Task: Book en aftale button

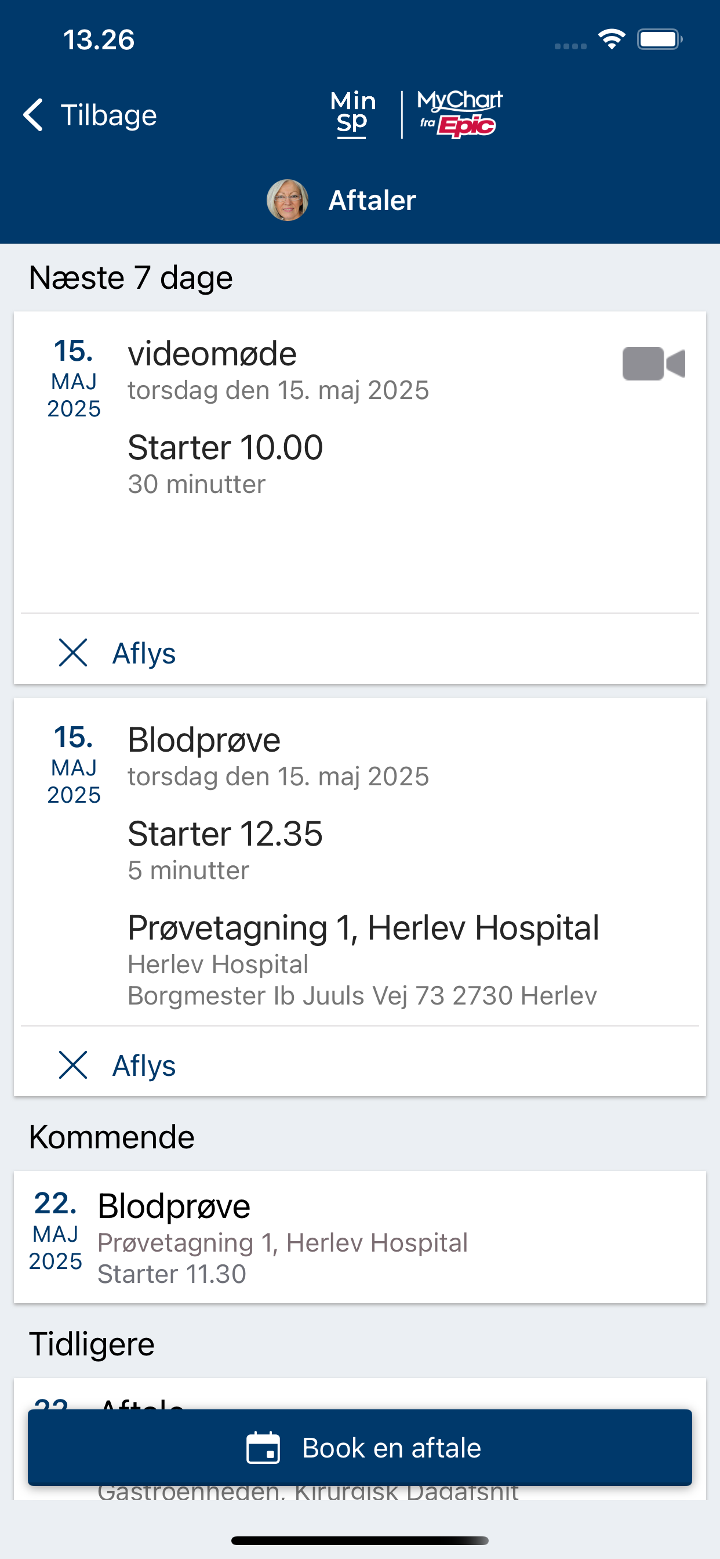Action: 360,1448
